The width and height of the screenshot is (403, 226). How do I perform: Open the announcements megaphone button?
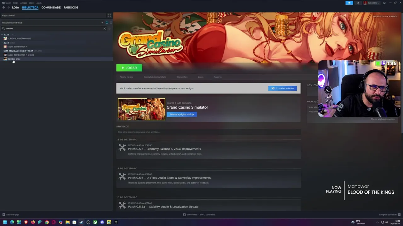[349, 3]
